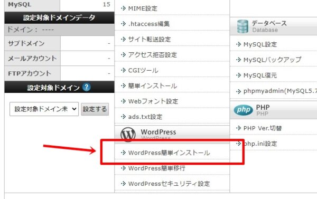Open MySQL復元 link

click(260, 75)
